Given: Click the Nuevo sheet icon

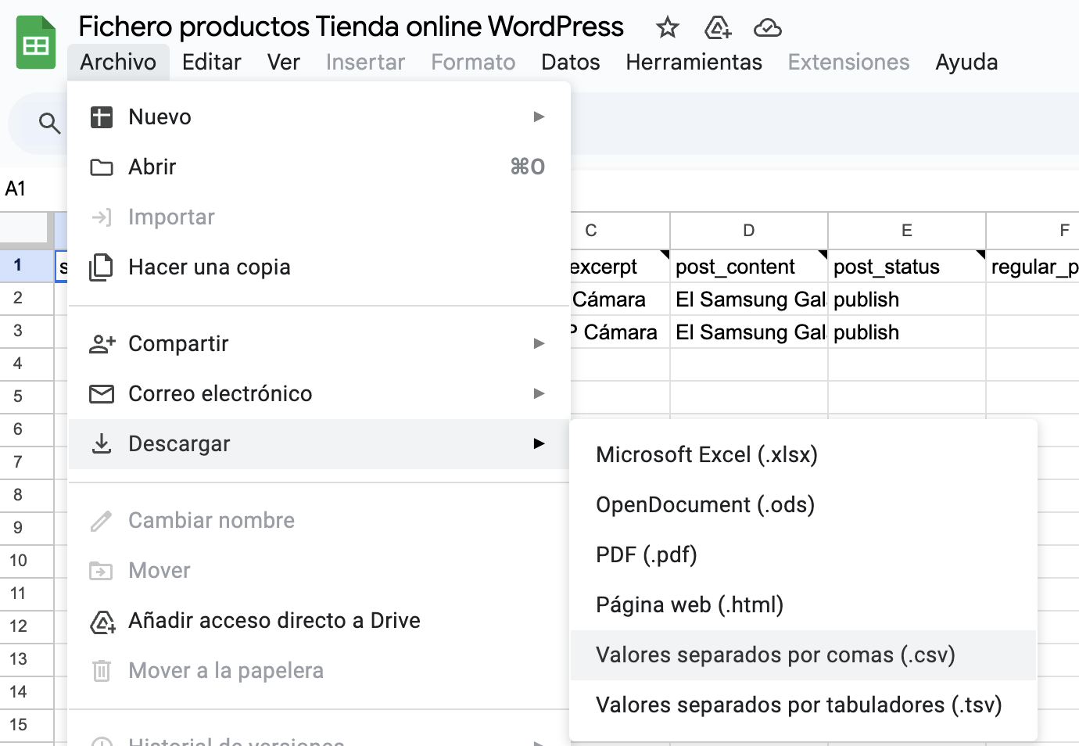Looking at the screenshot, I should [x=102, y=117].
